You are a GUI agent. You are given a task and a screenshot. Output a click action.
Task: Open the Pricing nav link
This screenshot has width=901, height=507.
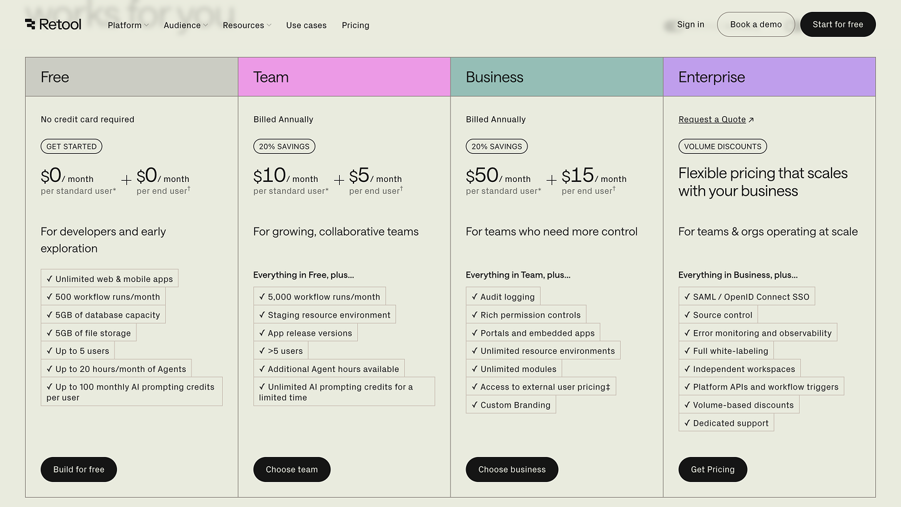(355, 25)
